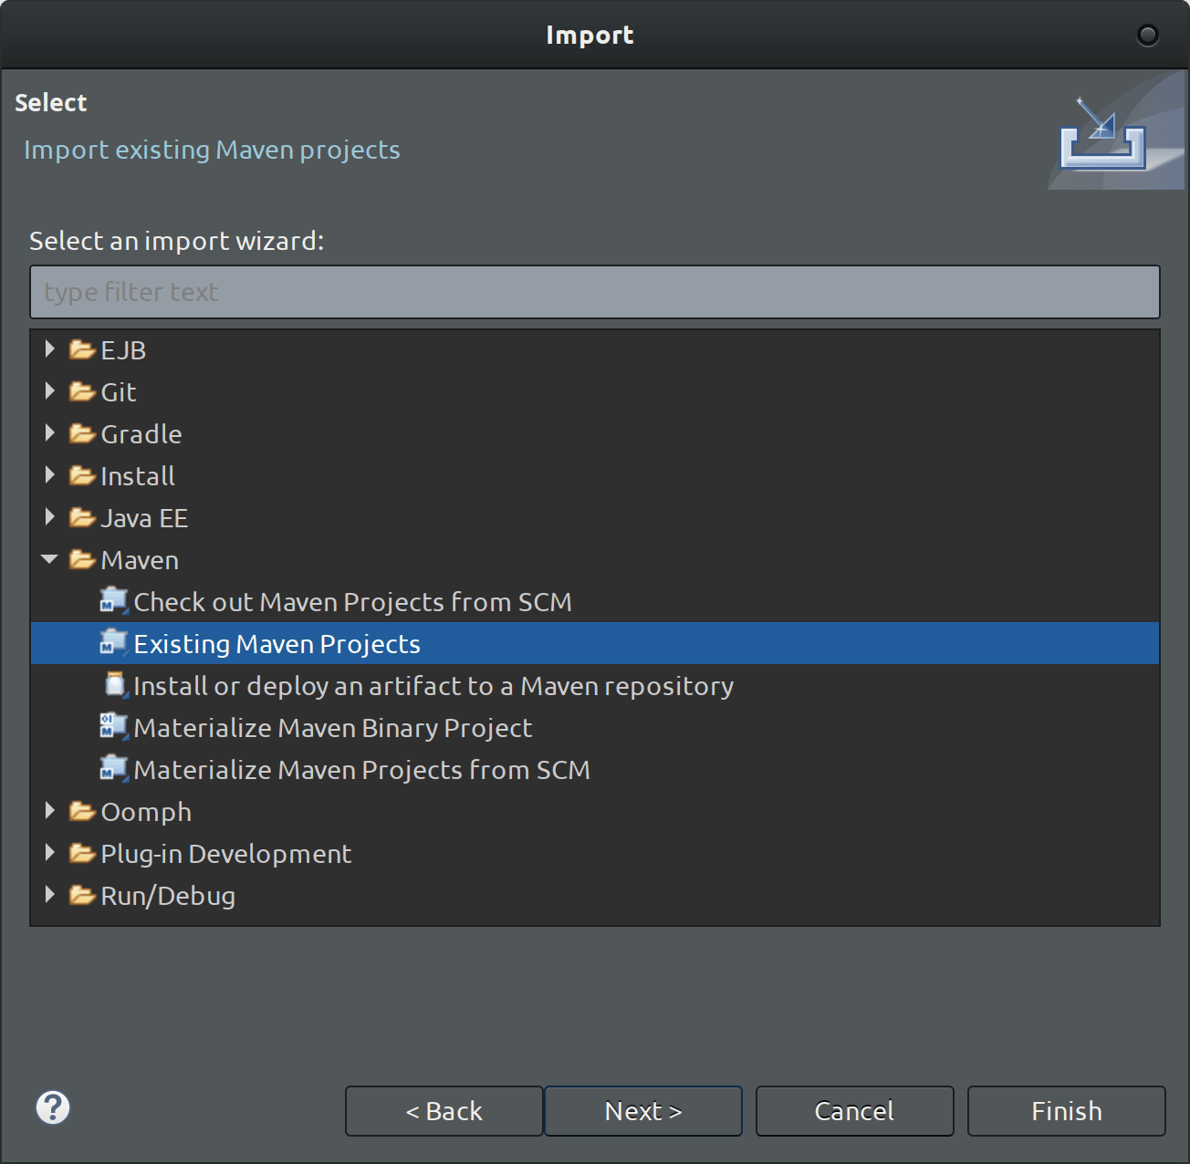Collapse the Maven category arrow

50,559
